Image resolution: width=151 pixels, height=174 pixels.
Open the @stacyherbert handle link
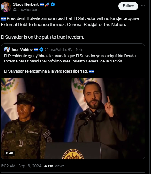coord(26,10)
